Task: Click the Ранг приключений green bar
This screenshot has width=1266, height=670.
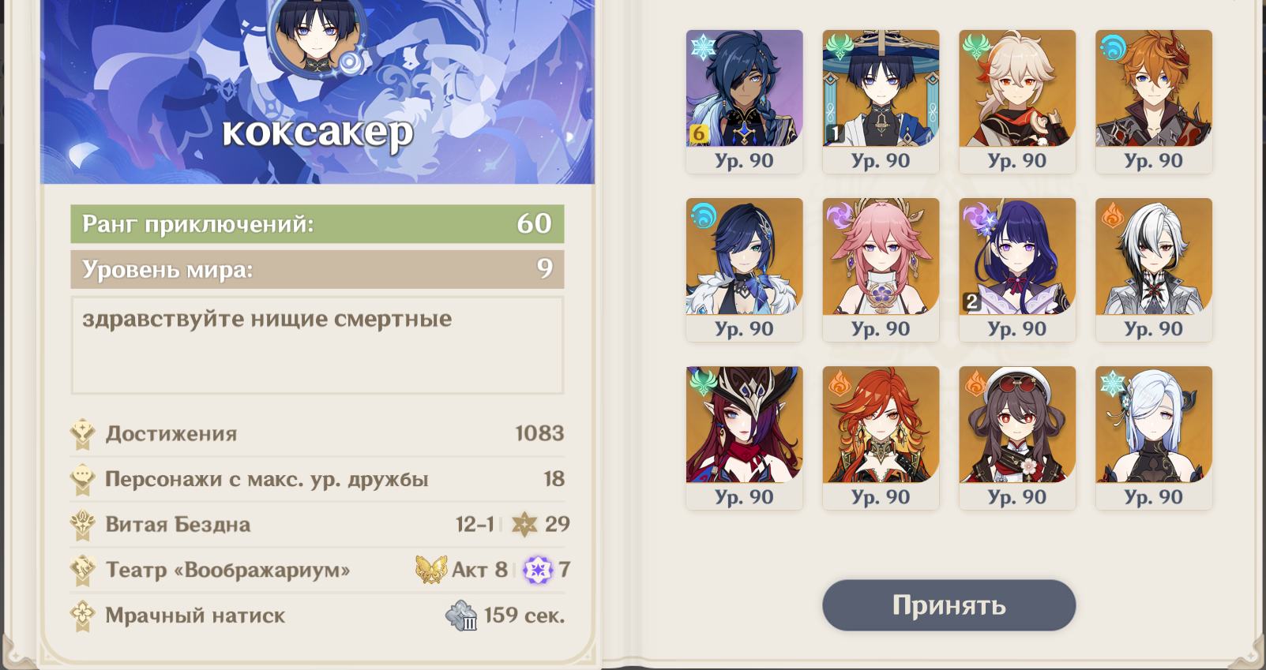Action: click(317, 224)
